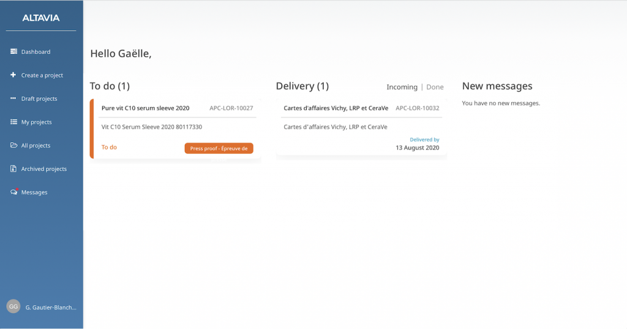Click project code APC-LOR-10032
Screen dimensions: 627x329
pyautogui.click(x=417, y=108)
